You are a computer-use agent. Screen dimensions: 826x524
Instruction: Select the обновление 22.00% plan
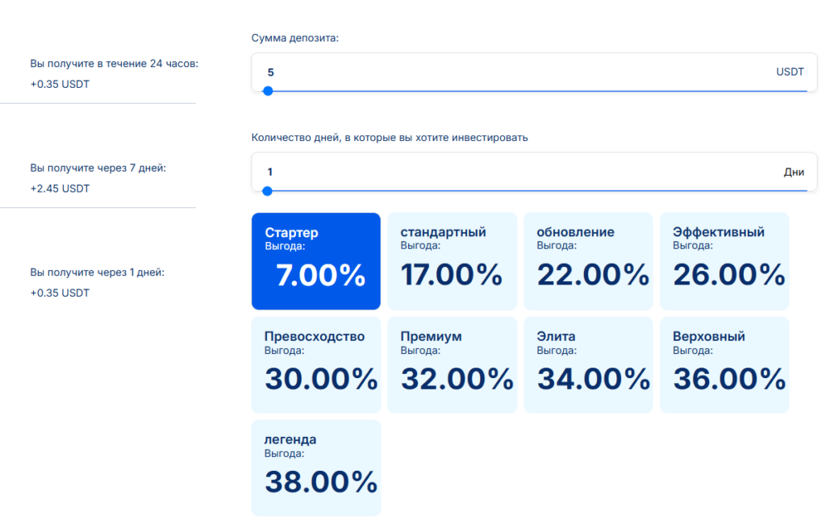click(588, 261)
